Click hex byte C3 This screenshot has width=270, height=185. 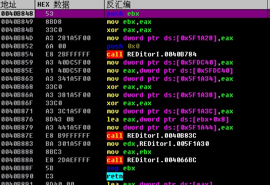(x=50, y=176)
